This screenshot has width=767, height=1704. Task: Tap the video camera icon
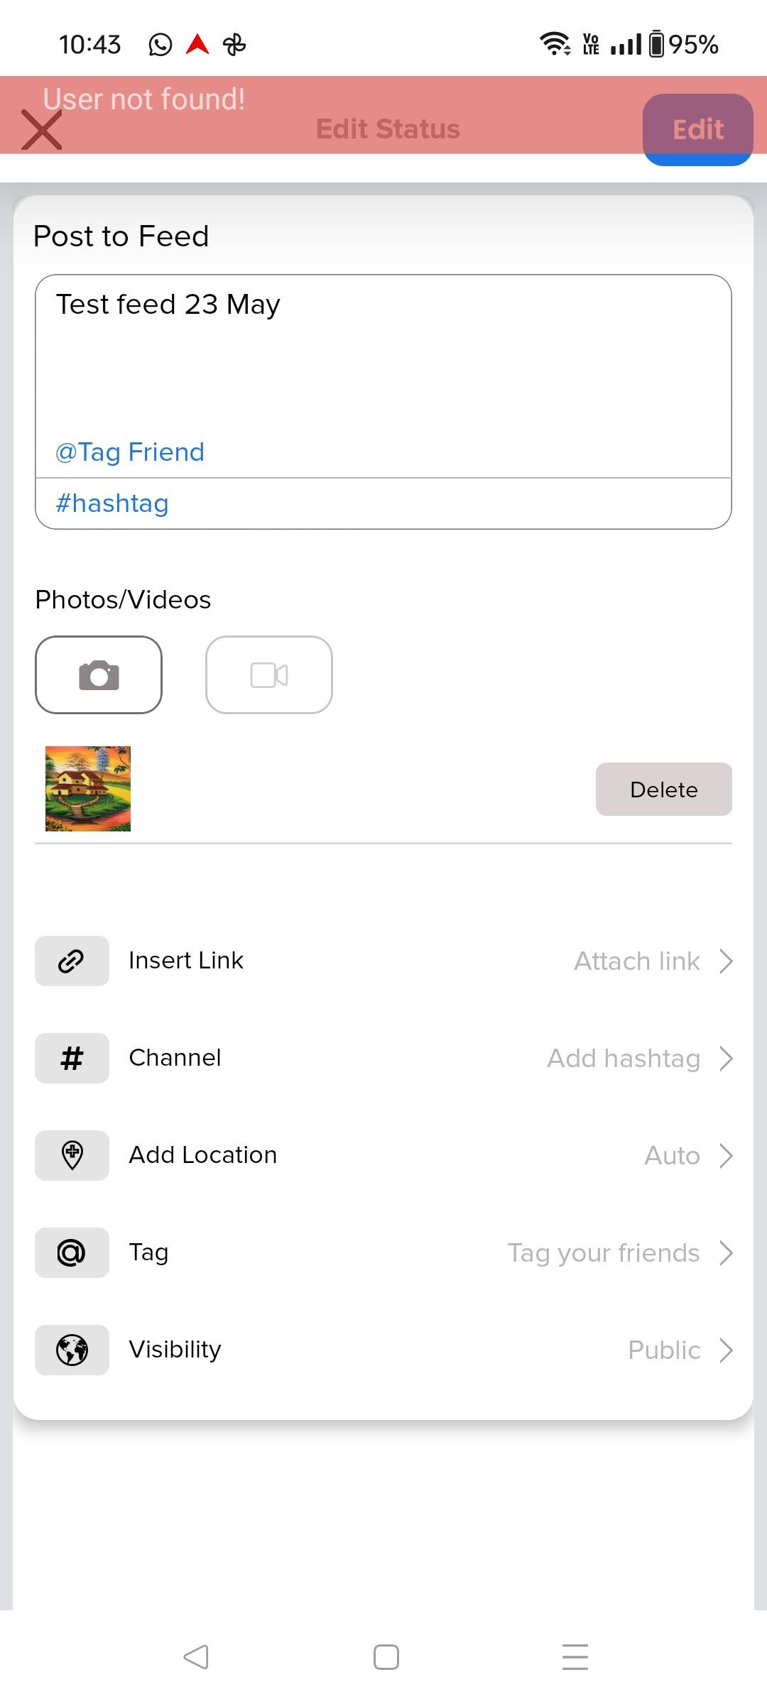[x=269, y=674]
